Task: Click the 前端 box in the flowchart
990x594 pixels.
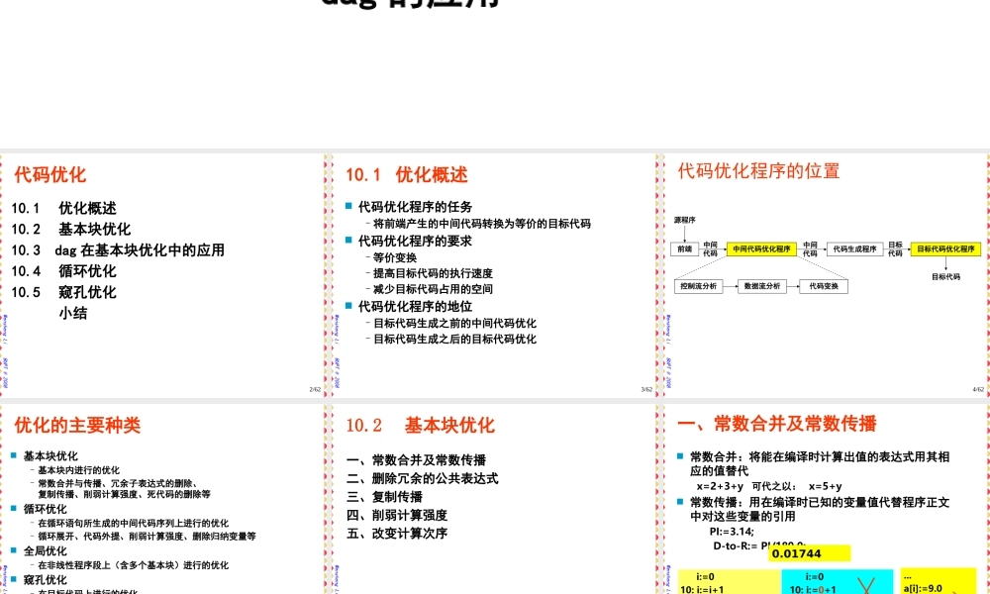Action: point(684,248)
